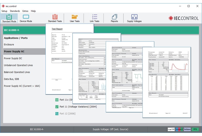Image resolution: width=202 pixels, height=136 pixels.
Task: Open the Standards menu
Action: point(15,11)
